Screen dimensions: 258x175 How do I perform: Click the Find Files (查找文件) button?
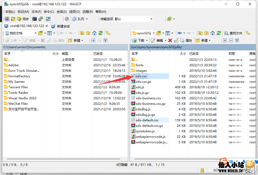[x=233, y=33]
